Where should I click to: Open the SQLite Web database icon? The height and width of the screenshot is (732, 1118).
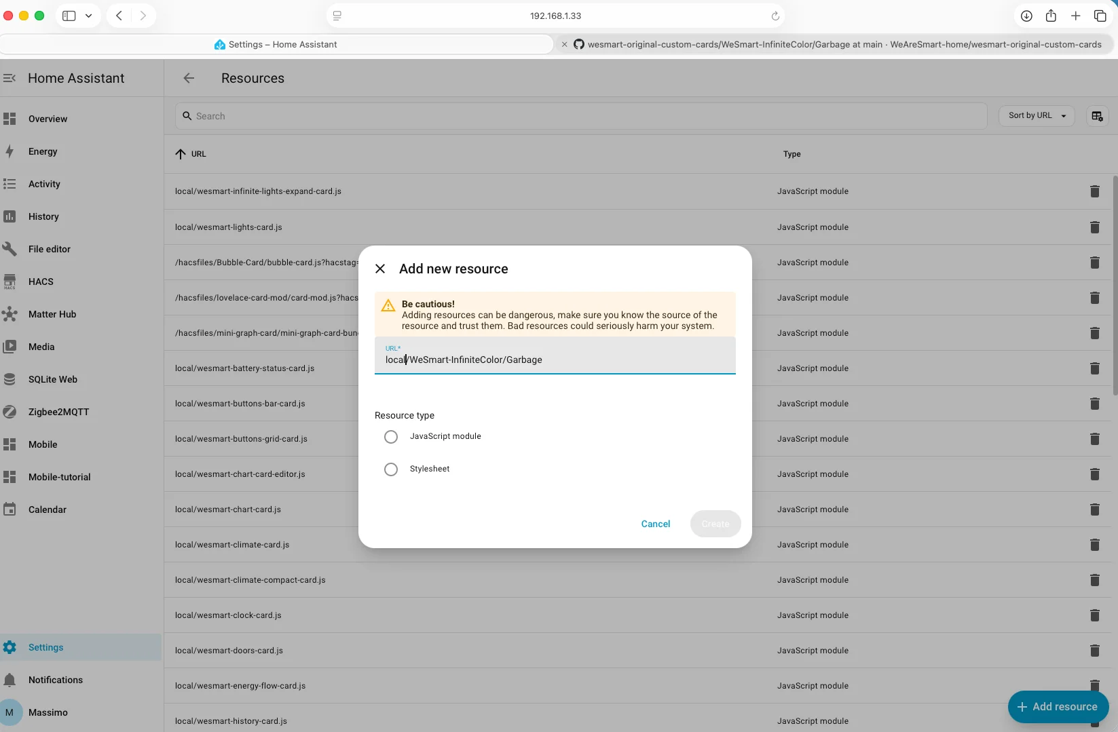(10, 379)
